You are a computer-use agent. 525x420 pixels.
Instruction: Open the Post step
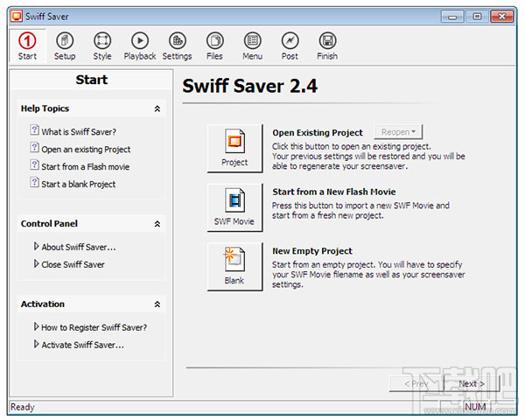[x=290, y=45]
